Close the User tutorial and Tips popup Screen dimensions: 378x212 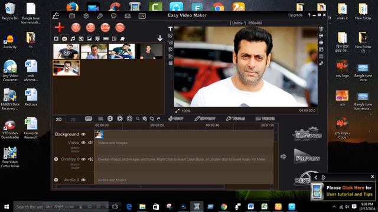pyautogui.click(x=373, y=177)
